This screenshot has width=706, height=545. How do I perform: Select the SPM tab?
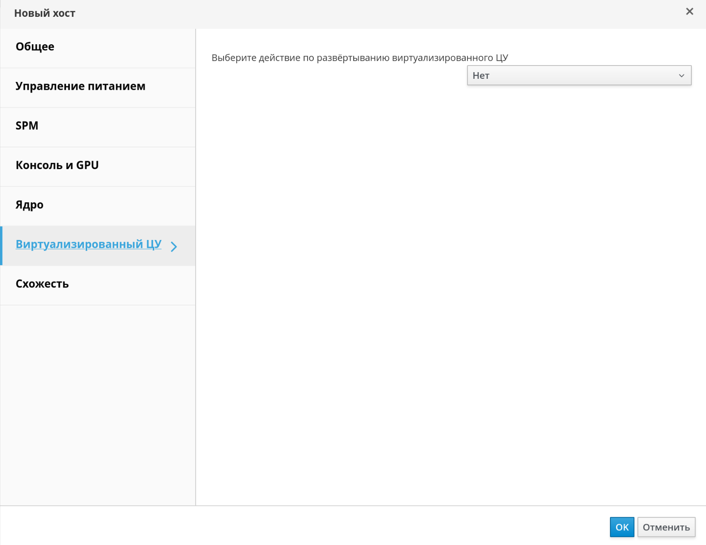click(x=27, y=126)
